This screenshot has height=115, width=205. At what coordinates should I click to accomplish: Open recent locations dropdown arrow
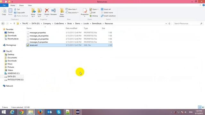(x=11, y=23)
